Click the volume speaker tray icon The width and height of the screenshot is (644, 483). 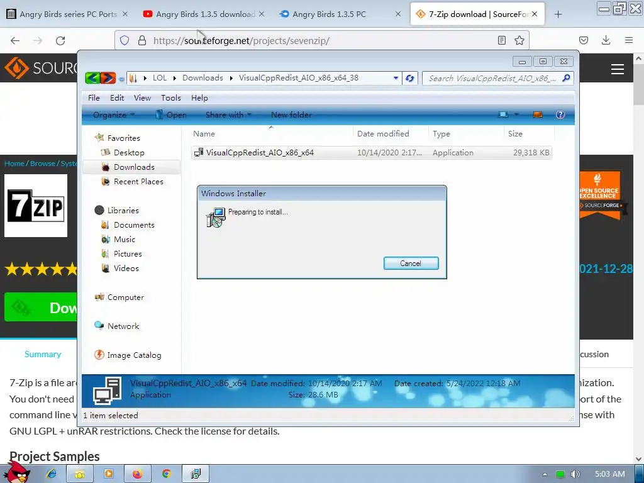(575, 474)
